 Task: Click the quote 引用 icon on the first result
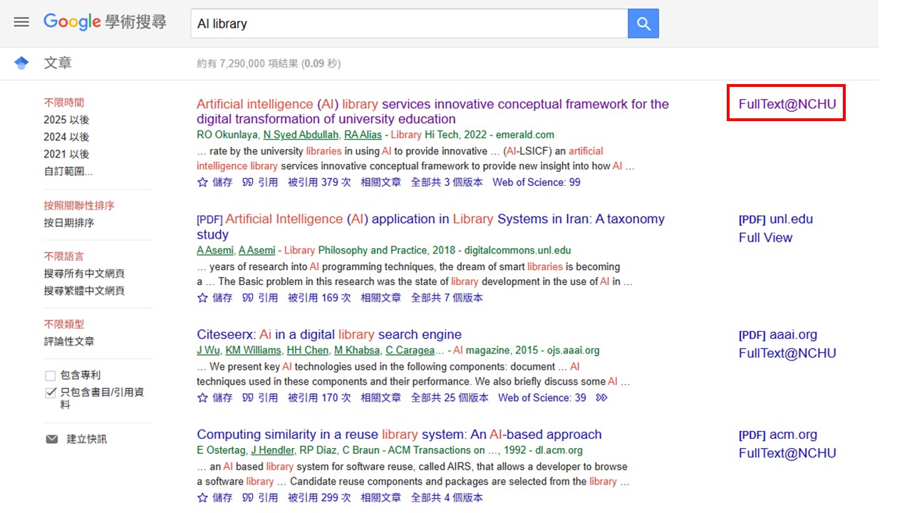pos(248,182)
